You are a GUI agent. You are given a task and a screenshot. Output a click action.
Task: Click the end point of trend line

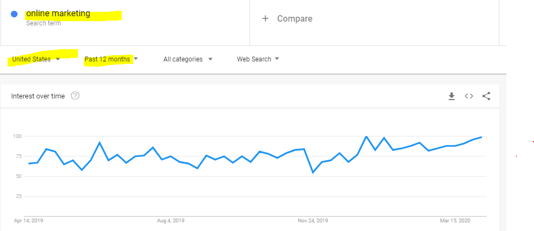pos(481,137)
